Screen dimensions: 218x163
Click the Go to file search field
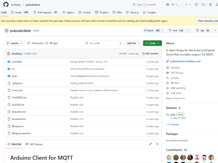click(x=104, y=43)
